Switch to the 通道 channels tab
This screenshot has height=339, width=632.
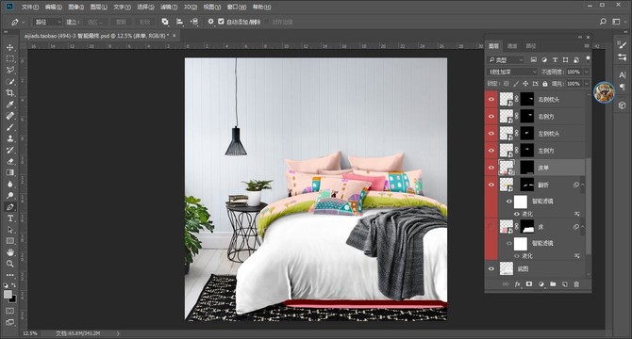512,46
